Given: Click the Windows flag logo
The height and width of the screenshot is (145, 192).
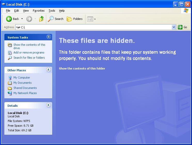Looking at the screenshot, I should (x=186, y=11).
